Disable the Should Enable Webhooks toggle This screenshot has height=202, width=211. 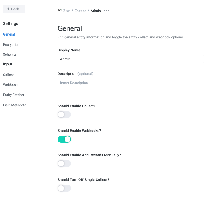(x=64, y=139)
